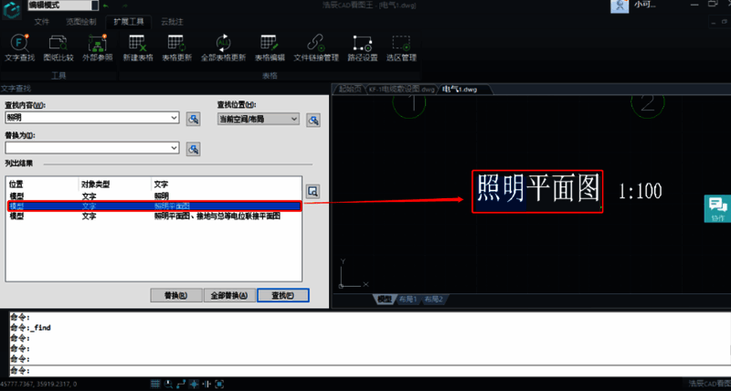Select the first result row 照明
Image resolution: width=731 pixels, height=391 pixels.
coord(154,196)
